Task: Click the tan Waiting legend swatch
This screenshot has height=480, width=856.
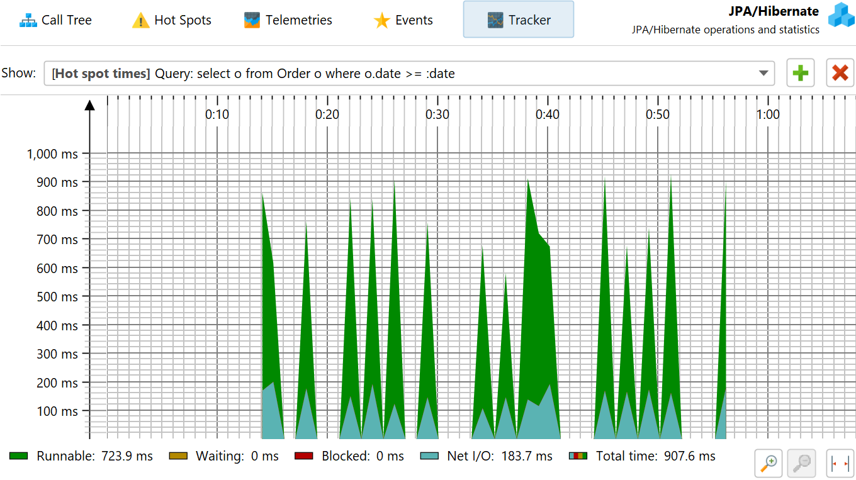Action: [178, 456]
